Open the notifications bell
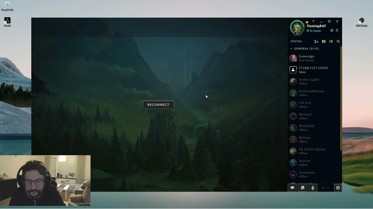This screenshot has height=209, width=373. [337, 30]
